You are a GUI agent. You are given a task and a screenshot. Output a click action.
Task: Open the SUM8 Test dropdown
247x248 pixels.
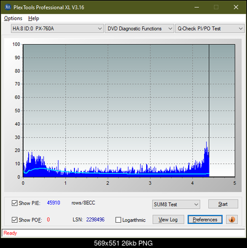176,204
